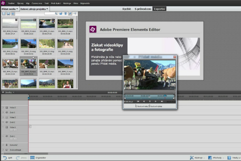Open the Úpravy menu
241x161 pixels.
[x=20, y=3]
